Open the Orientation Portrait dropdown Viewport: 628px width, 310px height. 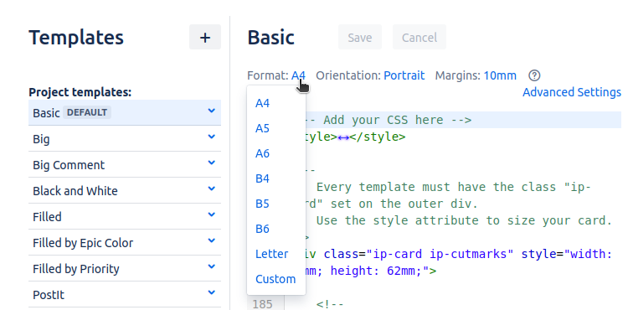pyautogui.click(x=404, y=75)
